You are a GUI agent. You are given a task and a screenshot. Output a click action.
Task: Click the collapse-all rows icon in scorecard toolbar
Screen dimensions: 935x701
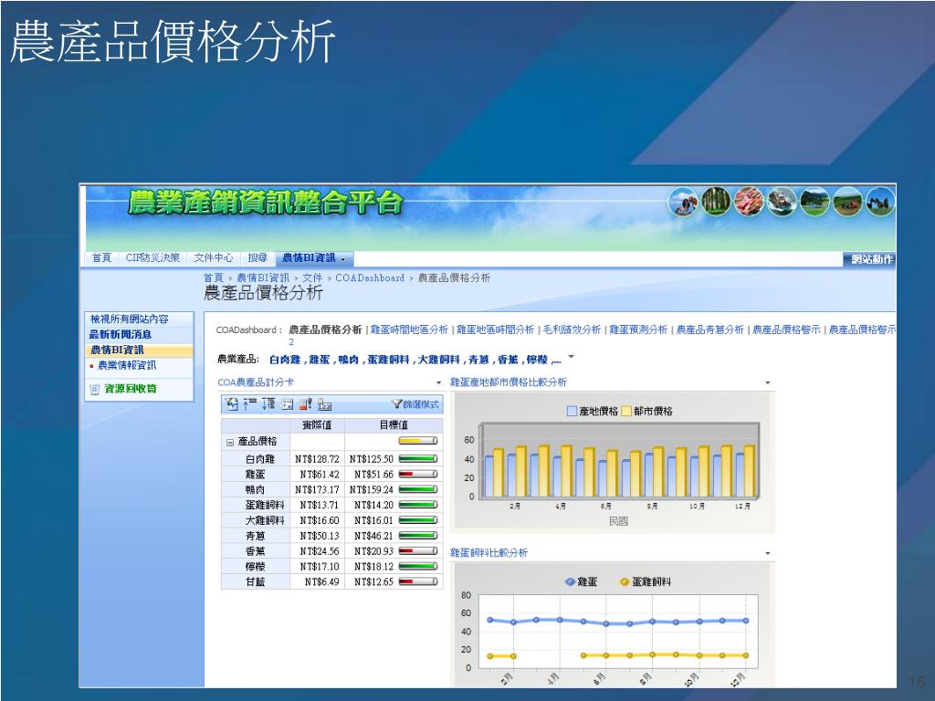(248, 404)
